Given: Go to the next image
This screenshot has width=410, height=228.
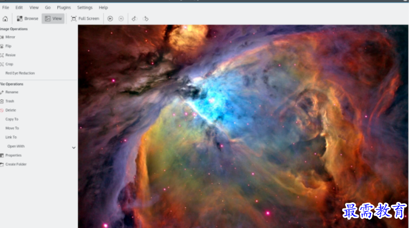Looking at the screenshot, I should pos(120,19).
